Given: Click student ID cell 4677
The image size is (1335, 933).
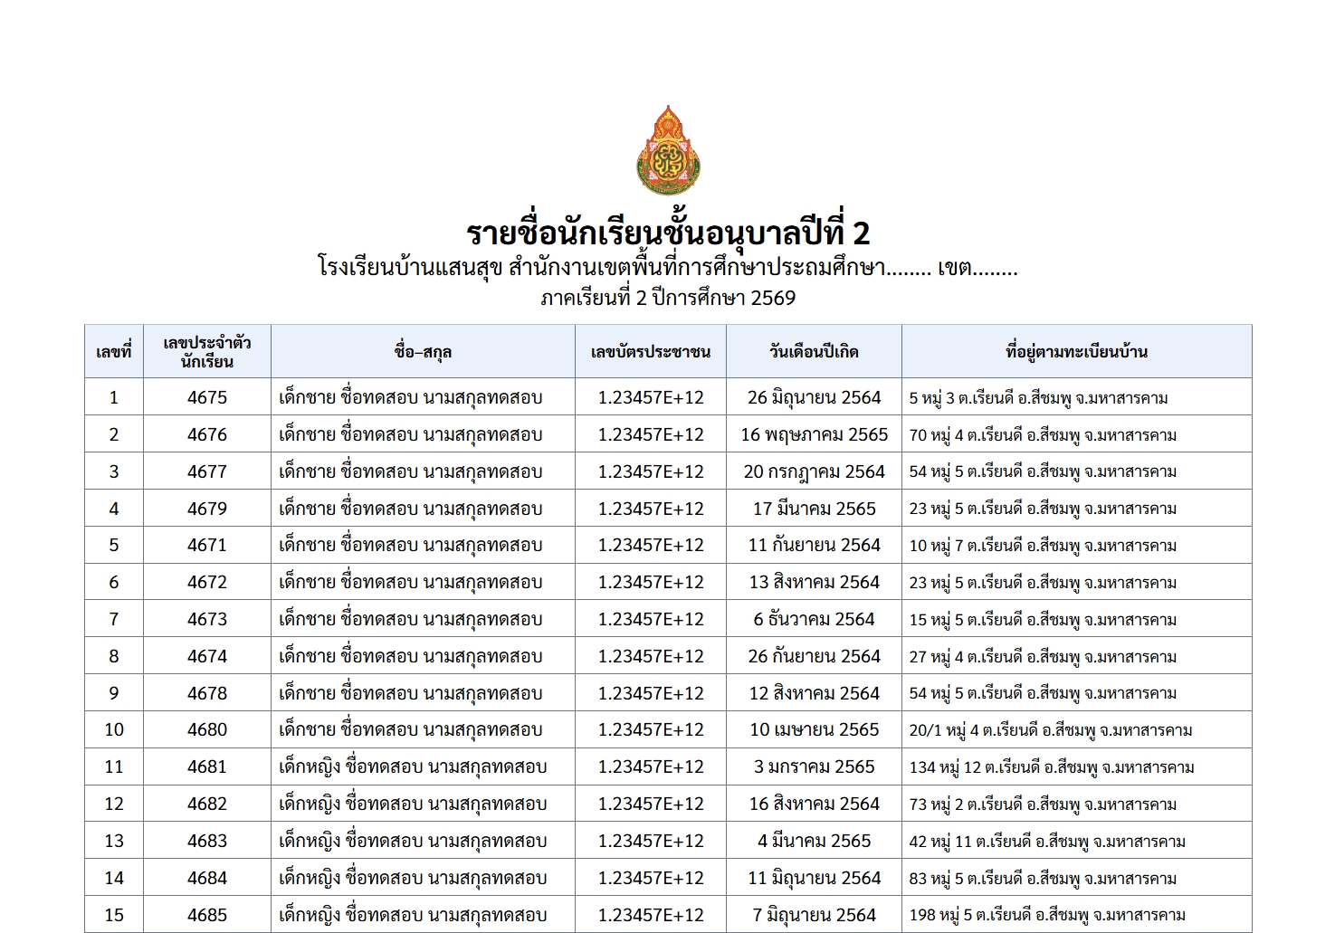Looking at the screenshot, I should pyautogui.click(x=207, y=471).
